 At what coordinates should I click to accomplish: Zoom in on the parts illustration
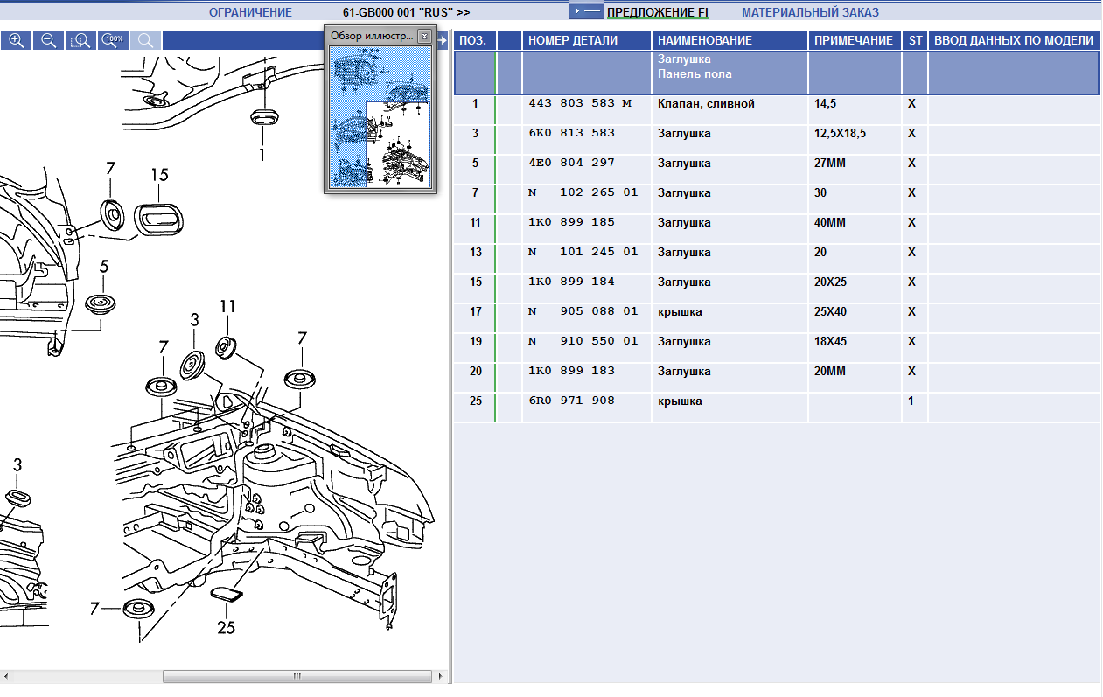16,40
